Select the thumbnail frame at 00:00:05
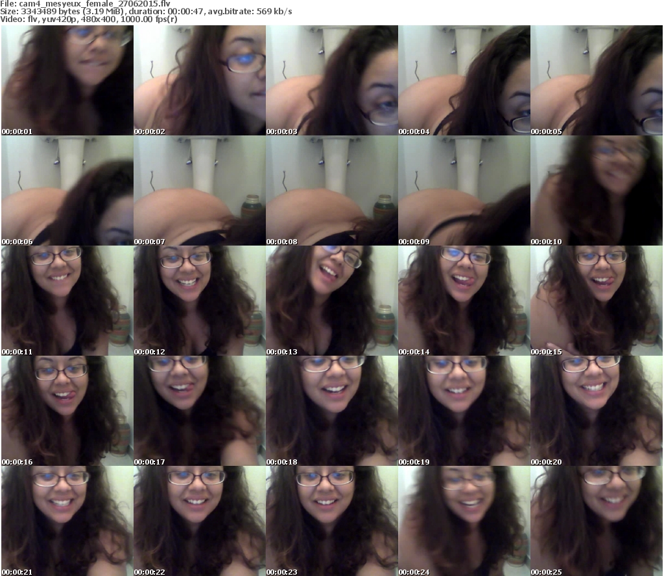664x576 pixels. pos(597,80)
